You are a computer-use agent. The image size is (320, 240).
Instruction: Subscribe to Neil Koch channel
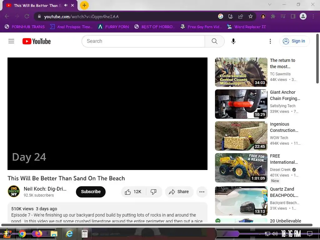pos(91,192)
